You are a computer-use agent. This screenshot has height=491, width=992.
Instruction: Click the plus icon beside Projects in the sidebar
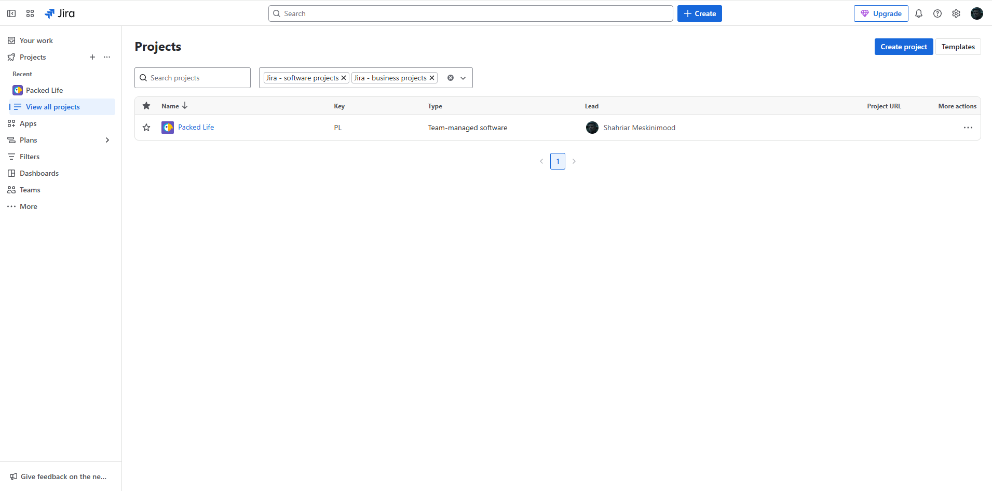pos(92,57)
